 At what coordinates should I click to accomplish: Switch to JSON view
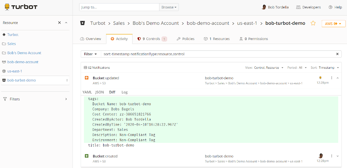tap(100, 92)
